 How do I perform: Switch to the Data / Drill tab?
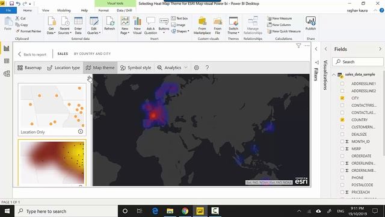pyautogui.click(x=125, y=10)
